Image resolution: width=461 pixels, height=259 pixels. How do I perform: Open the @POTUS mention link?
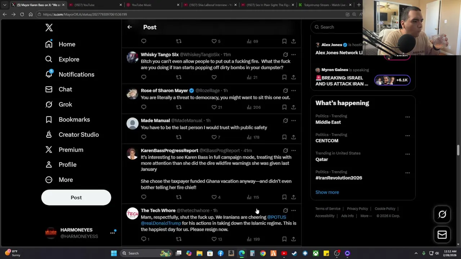pos(277,217)
